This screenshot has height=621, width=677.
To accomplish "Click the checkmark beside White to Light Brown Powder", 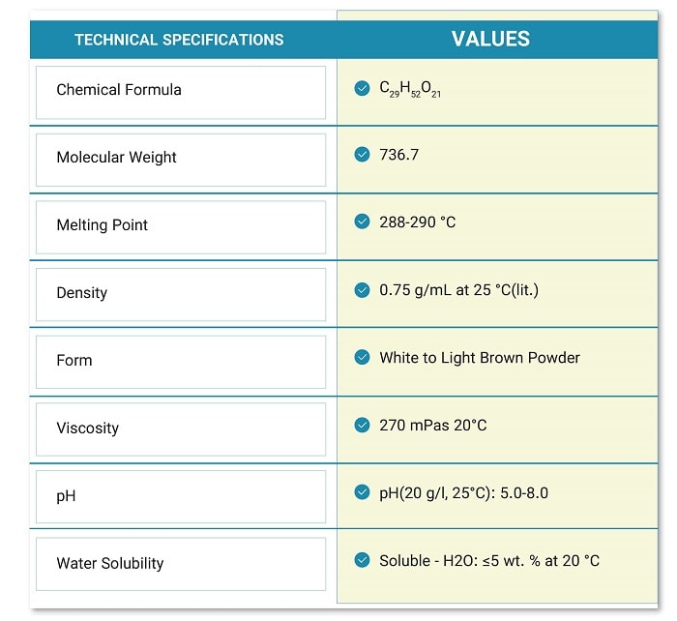I will (363, 358).
